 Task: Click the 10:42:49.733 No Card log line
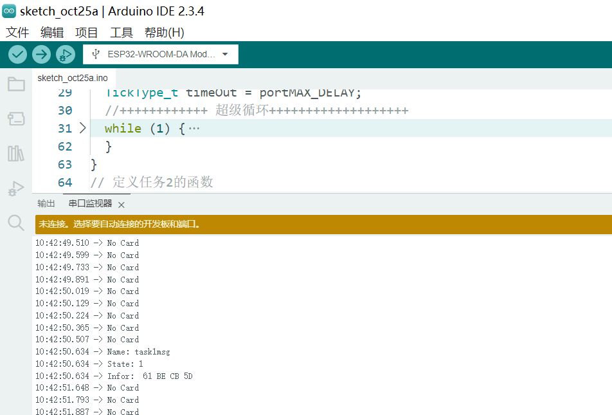[x=87, y=267]
